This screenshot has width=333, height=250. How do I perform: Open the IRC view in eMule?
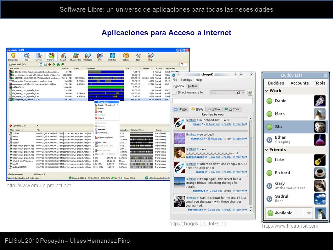click(x=100, y=57)
